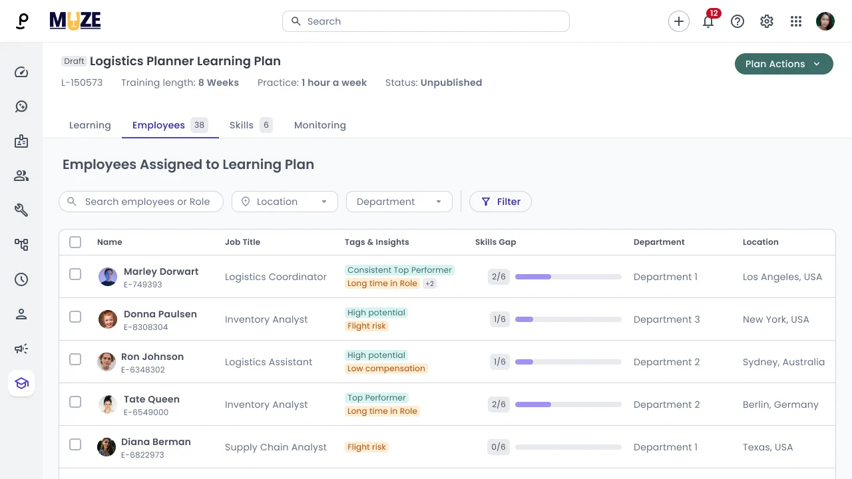
Task: Click the P logo icon at top left
Action: [x=22, y=21]
